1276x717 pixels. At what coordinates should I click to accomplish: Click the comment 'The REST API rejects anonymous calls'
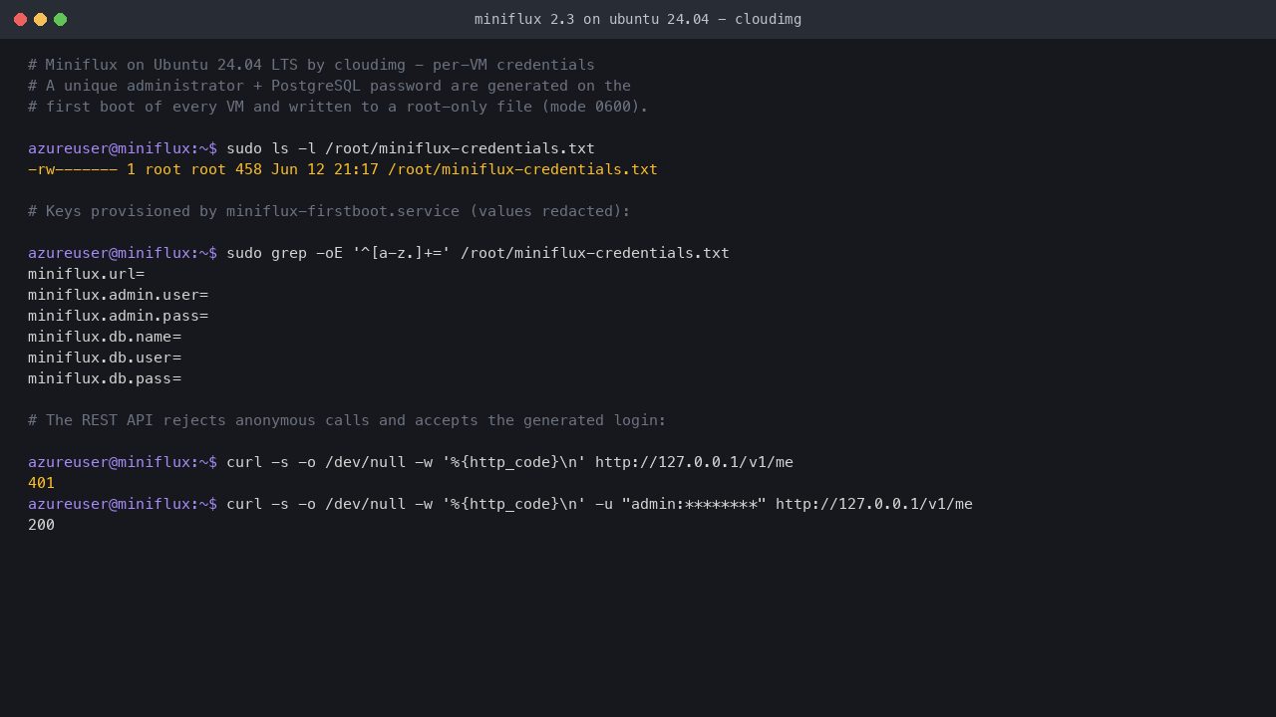[x=347, y=420]
